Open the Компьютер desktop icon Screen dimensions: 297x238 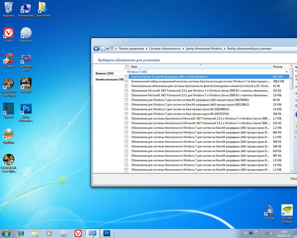(x=26, y=10)
